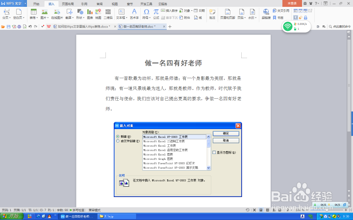The image size is (353, 220).
Task: Print document from quick access toolbar
Action: point(19,27)
